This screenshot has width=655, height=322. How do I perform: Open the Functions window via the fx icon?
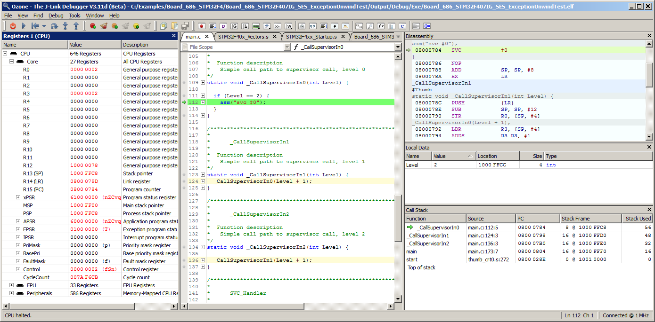click(x=381, y=26)
